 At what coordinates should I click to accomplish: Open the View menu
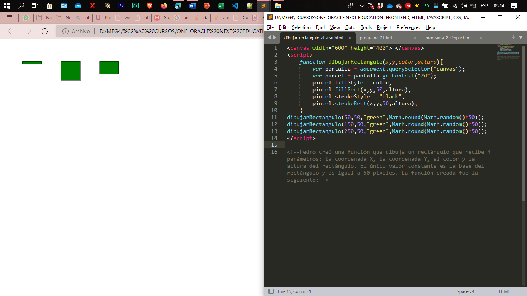pyautogui.click(x=335, y=27)
